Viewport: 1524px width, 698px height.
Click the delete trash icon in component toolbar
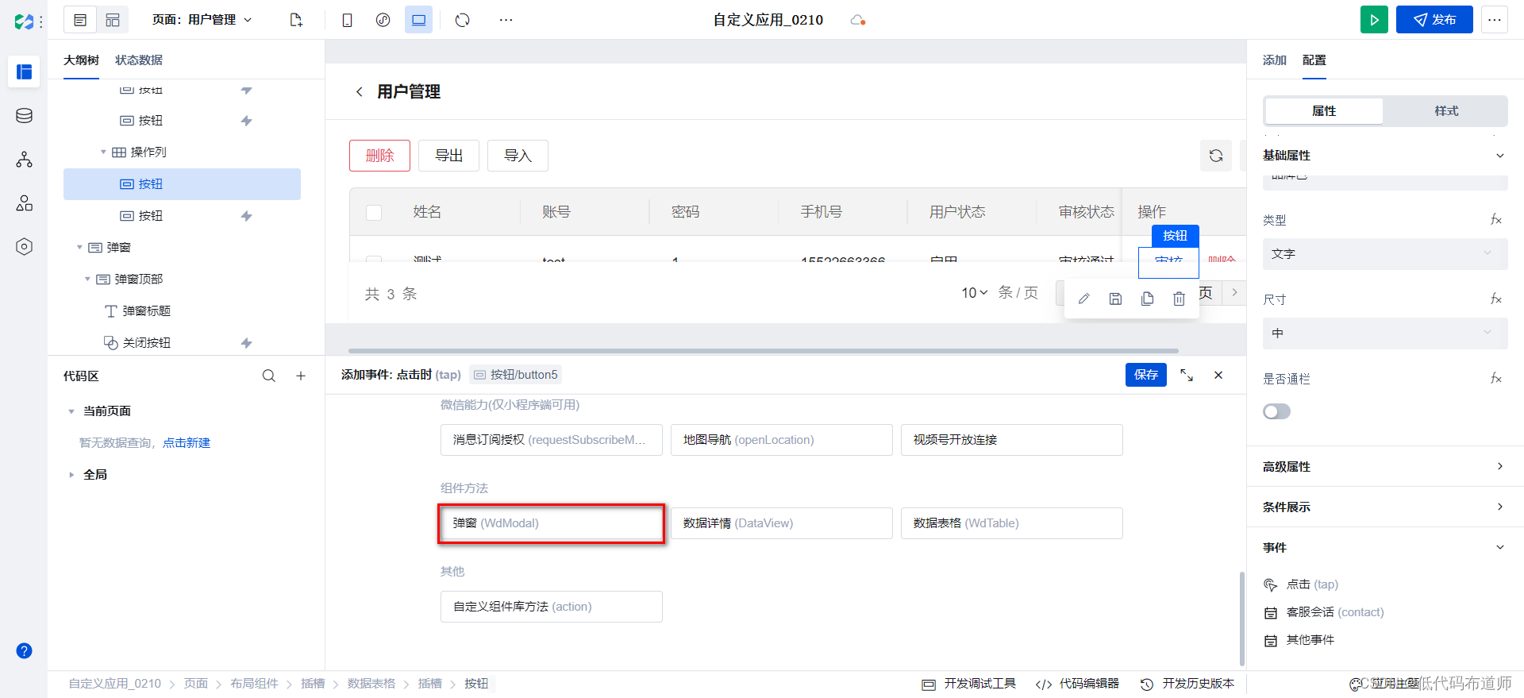tap(1179, 299)
